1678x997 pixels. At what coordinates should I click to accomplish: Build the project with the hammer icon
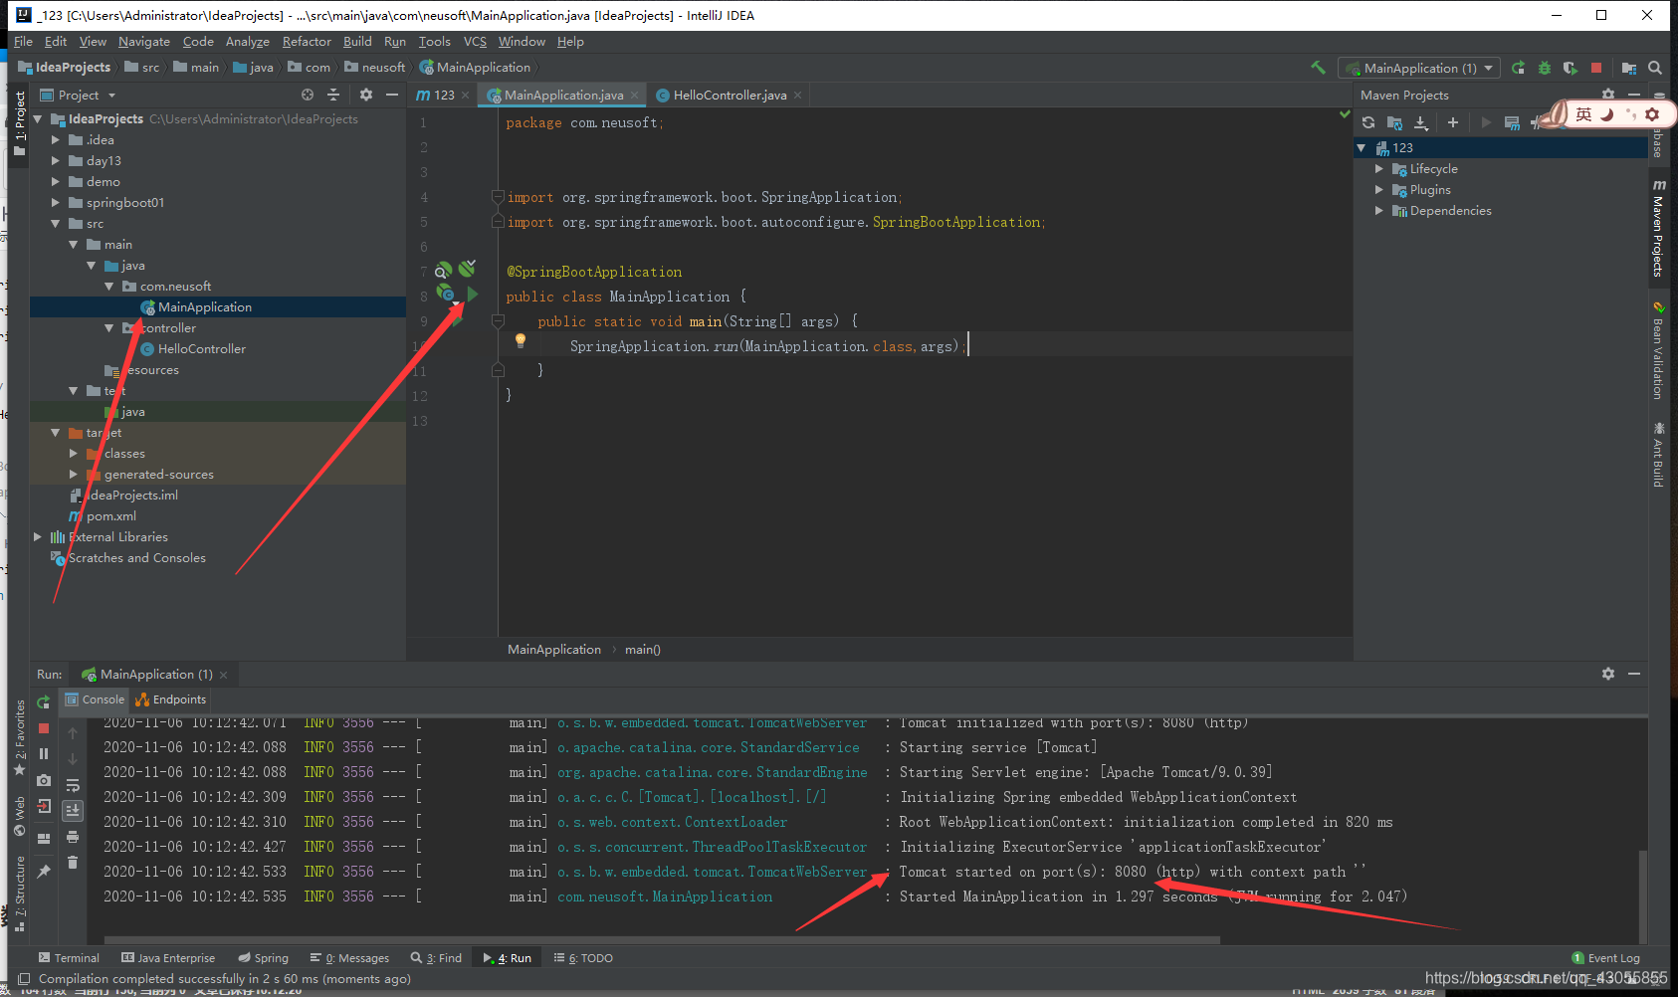(x=1318, y=68)
